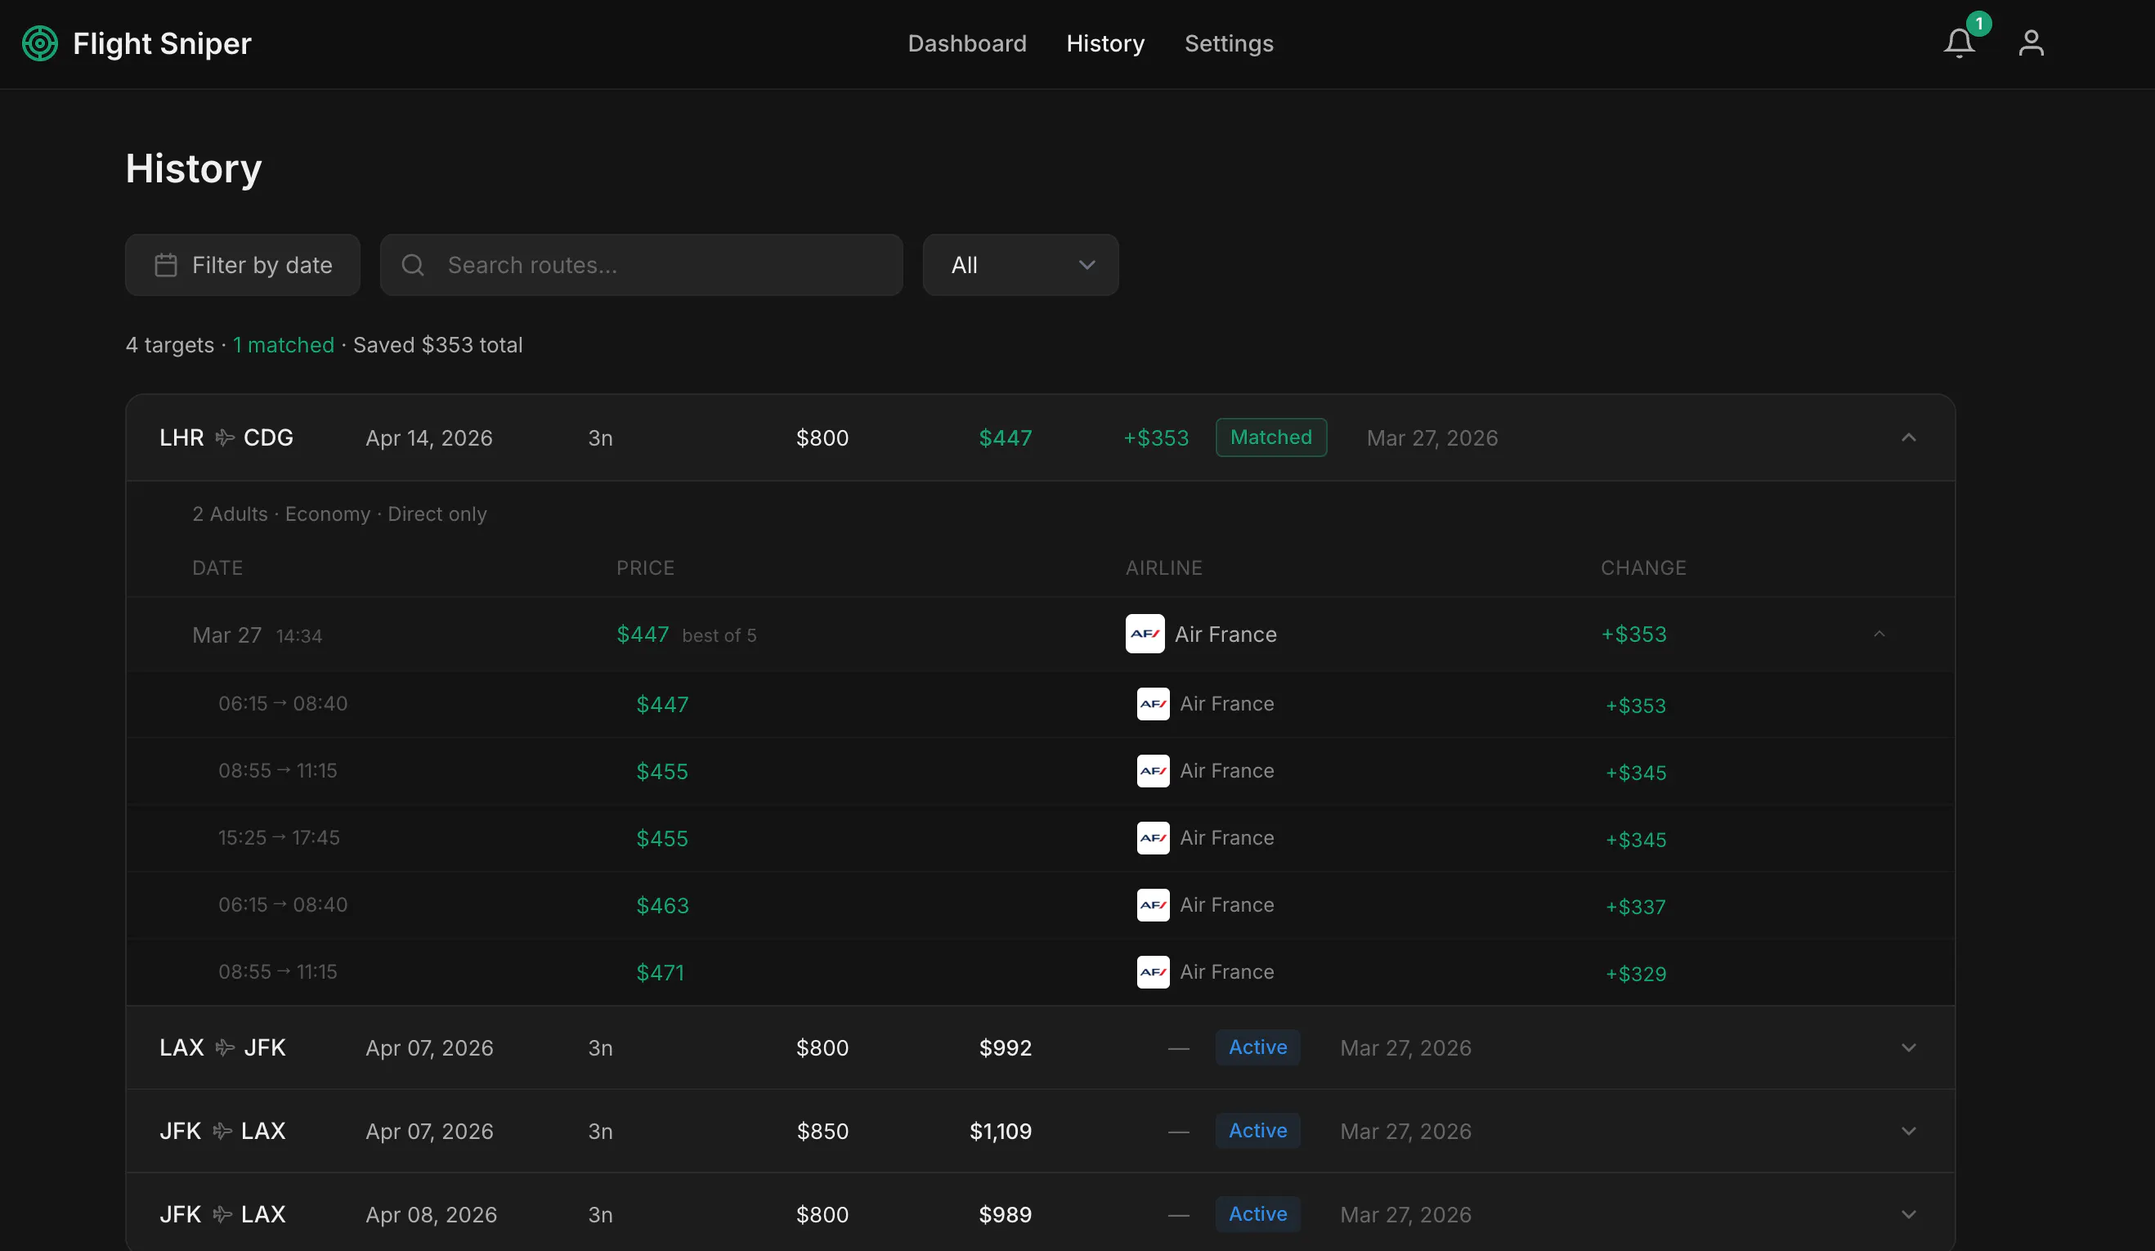The height and width of the screenshot is (1251, 2155).
Task: Click the +$329 change value
Action: 1635,974
